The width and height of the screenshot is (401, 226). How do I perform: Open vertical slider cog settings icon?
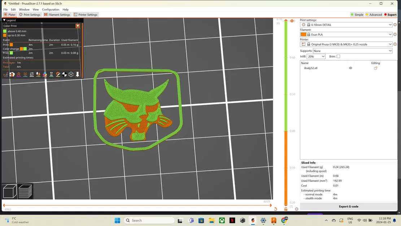coord(297,209)
